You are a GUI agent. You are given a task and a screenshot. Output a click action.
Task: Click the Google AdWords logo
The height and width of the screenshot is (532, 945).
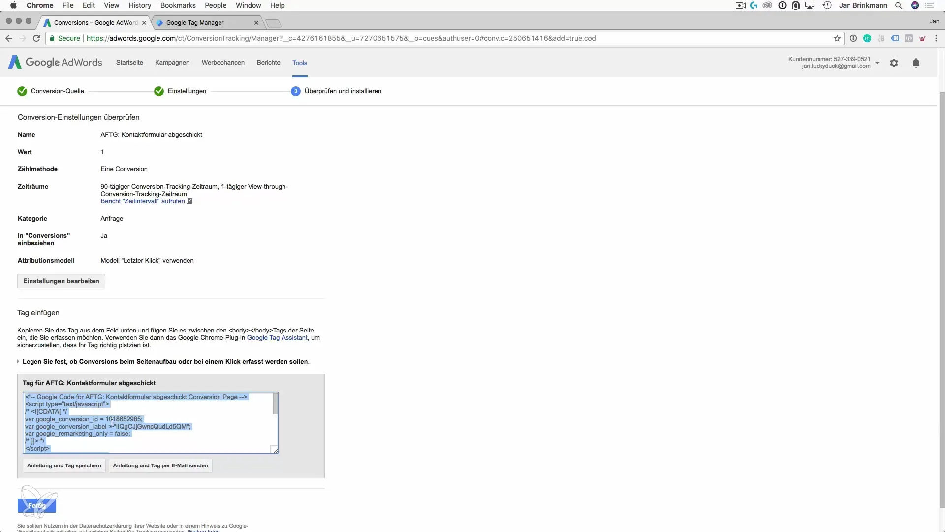point(55,63)
